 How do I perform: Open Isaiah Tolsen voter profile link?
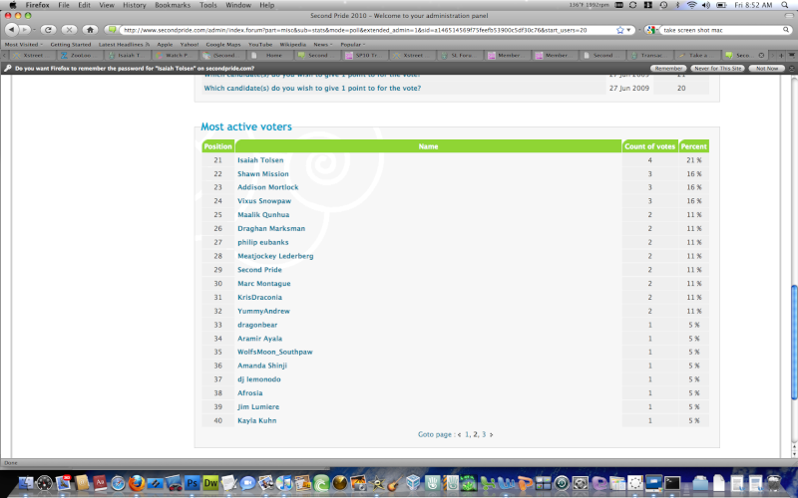[x=260, y=160]
